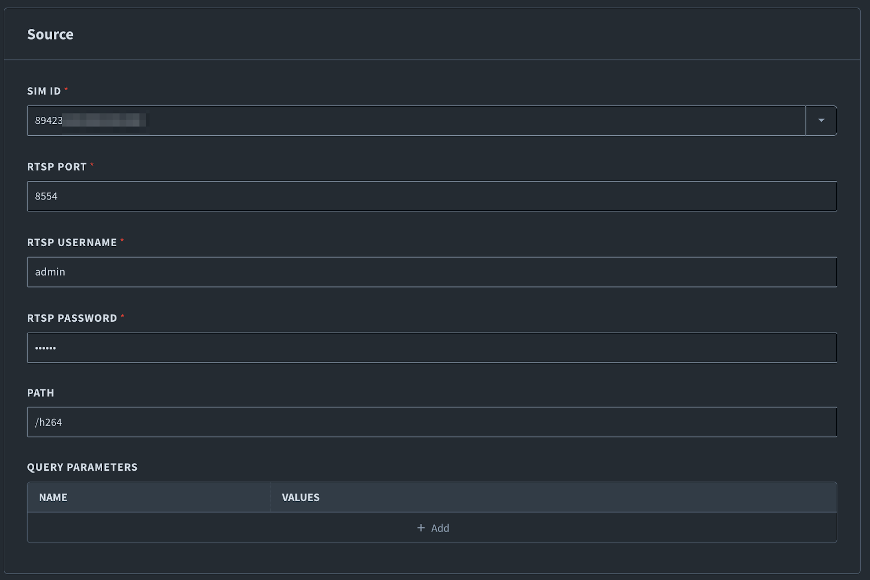Viewport: 870px width, 580px height.
Task: Click the Add button under Query Parameters
Action: [x=432, y=528]
